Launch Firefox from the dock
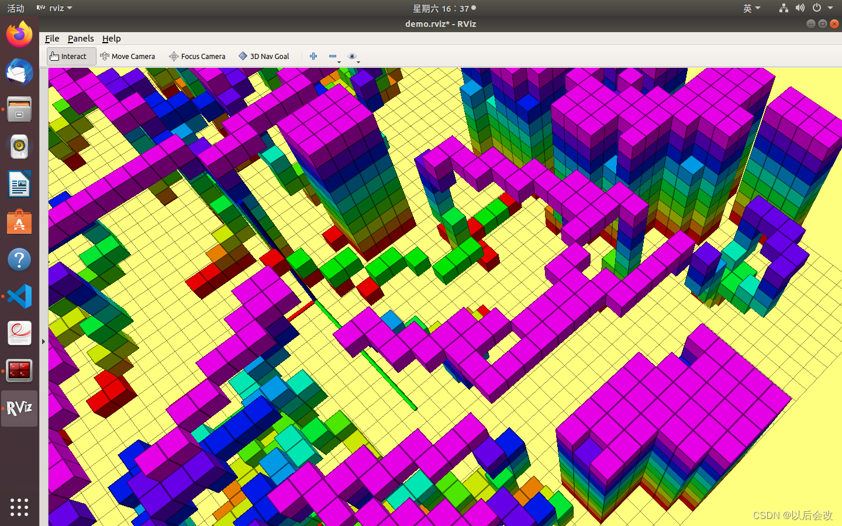This screenshot has height=526, width=842. coord(19,34)
